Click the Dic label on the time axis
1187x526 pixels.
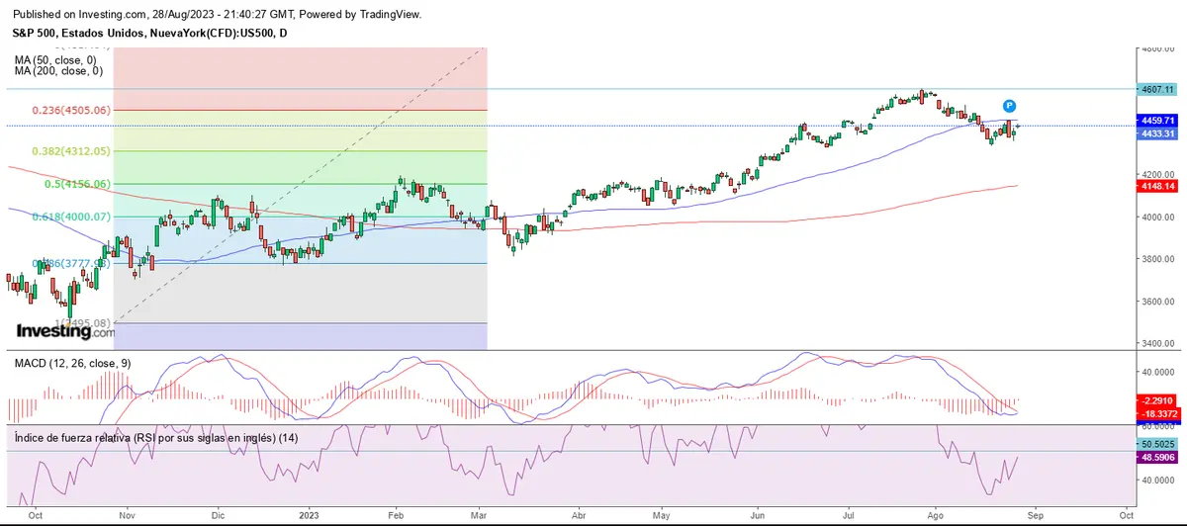click(x=218, y=516)
